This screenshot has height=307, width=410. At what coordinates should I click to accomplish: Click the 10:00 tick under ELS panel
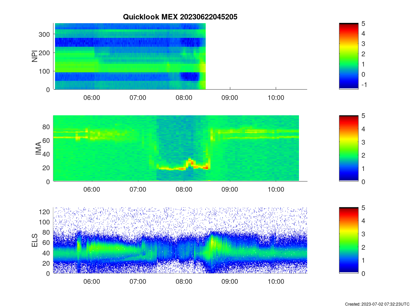[x=276, y=282]
